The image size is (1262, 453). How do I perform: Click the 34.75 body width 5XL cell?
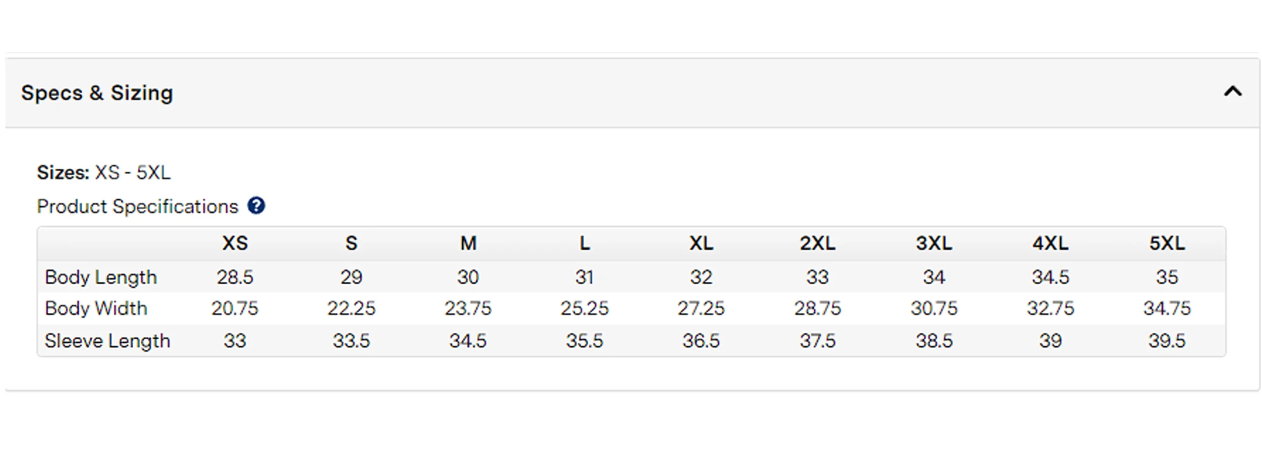1167,309
